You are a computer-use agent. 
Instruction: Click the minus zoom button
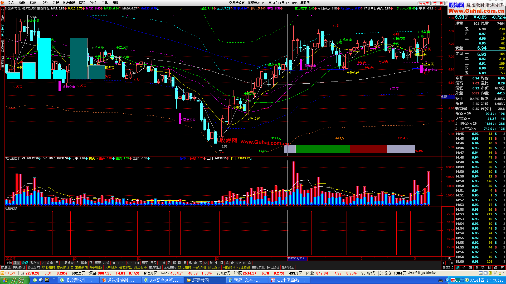click(x=447, y=263)
